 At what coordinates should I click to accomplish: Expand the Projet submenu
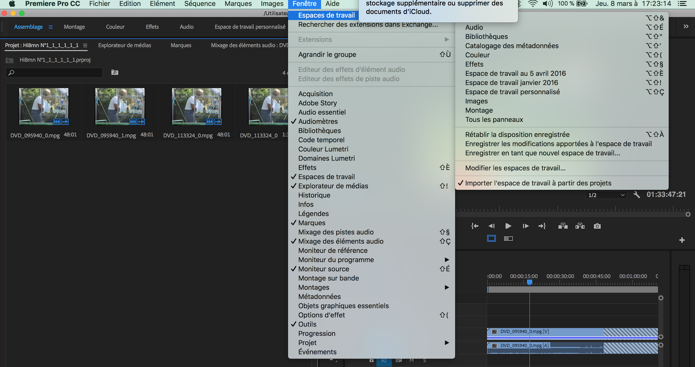tap(371, 343)
